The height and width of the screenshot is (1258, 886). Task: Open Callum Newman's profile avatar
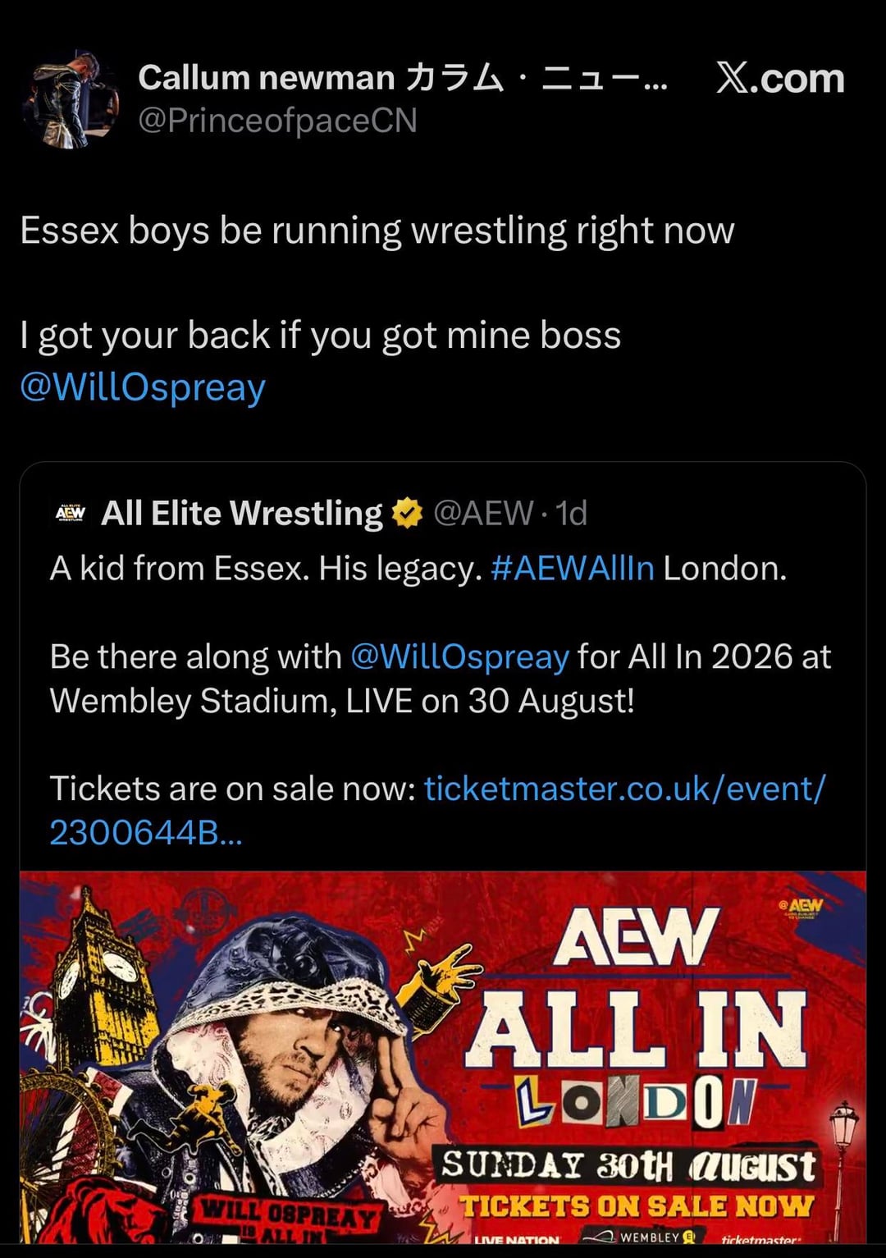tap(71, 101)
